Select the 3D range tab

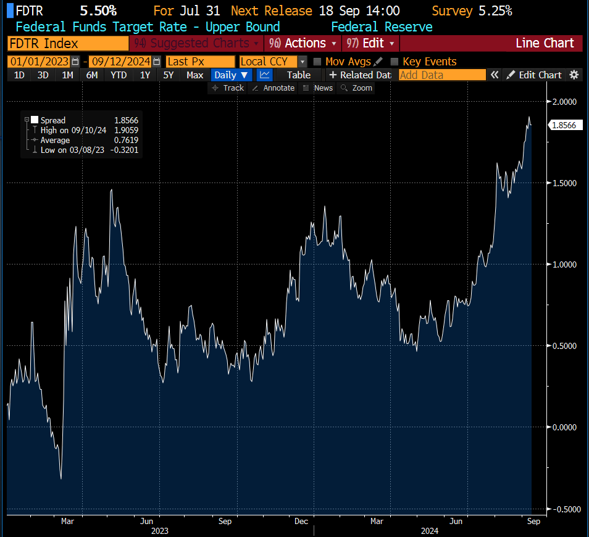pyautogui.click(x=43, y=75)
